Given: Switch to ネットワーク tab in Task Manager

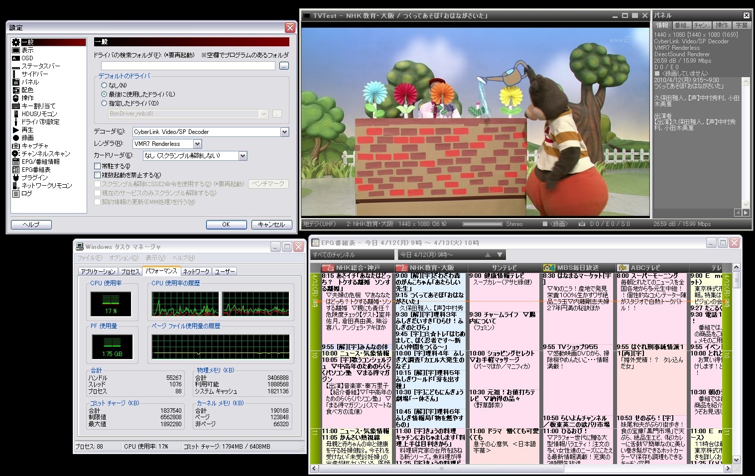Looking at the screenshot, I should (x=196, y=271).
